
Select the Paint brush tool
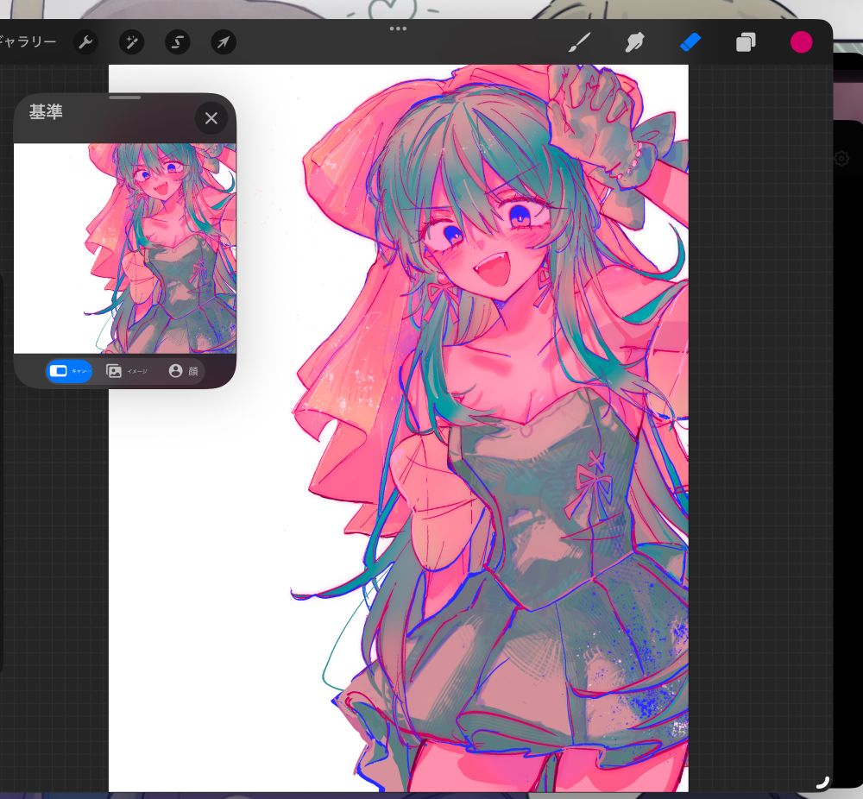[x=580, y=41]
